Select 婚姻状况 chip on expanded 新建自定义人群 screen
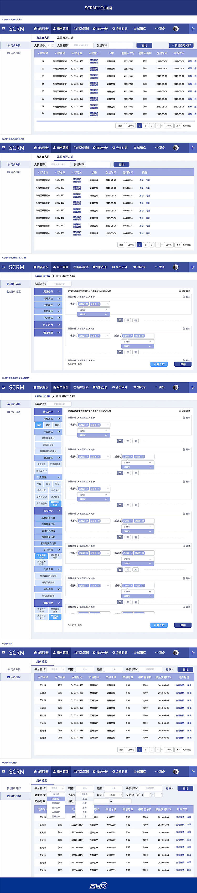The height and width of the screenshot is (893, 197). [42, 490]
